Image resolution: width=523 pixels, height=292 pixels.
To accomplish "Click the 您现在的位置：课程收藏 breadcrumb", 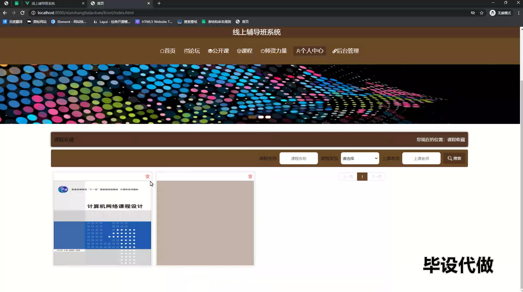I will (x=441, y=139).
